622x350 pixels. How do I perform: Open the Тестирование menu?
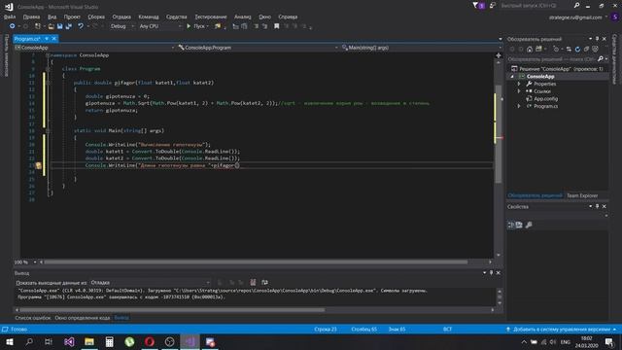[211, 17]
